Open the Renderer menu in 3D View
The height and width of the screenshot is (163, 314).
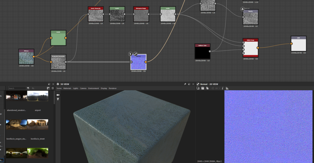pos(113,88)
